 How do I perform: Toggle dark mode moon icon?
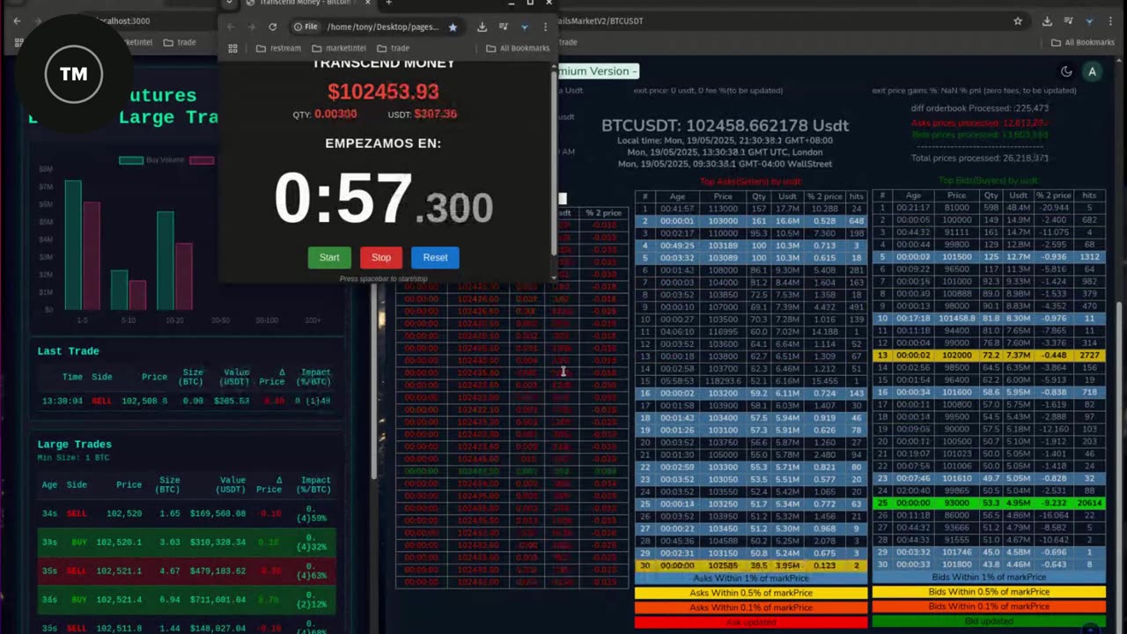pos(1066,71)
